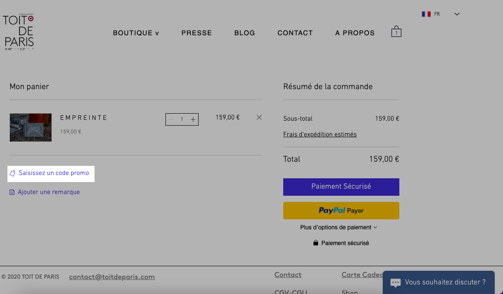Click the note icon beside Ajouter une remarque
This screenshot has height=294, width=503.
pyautogui.click(x=12, y=192)
